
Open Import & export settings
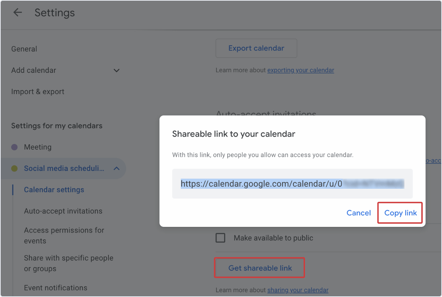(x=38, y=92)
